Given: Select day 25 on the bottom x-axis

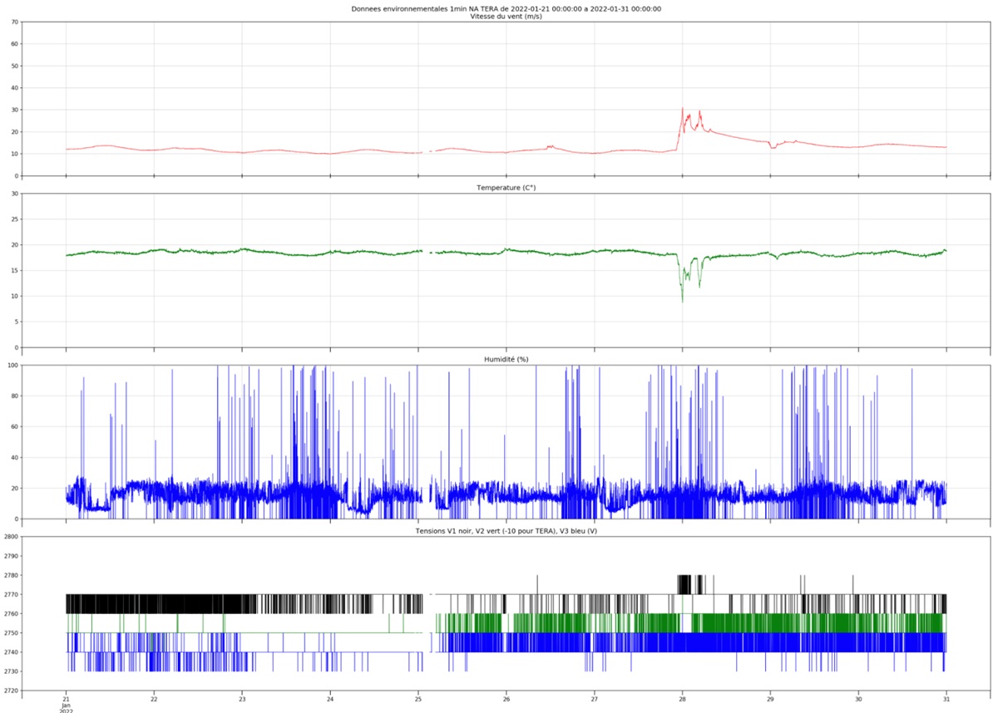Looking at the screenshot, I should 418,699.
